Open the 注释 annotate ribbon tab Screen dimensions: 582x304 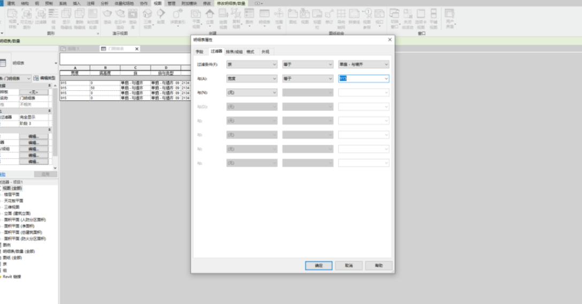[90, 3]
